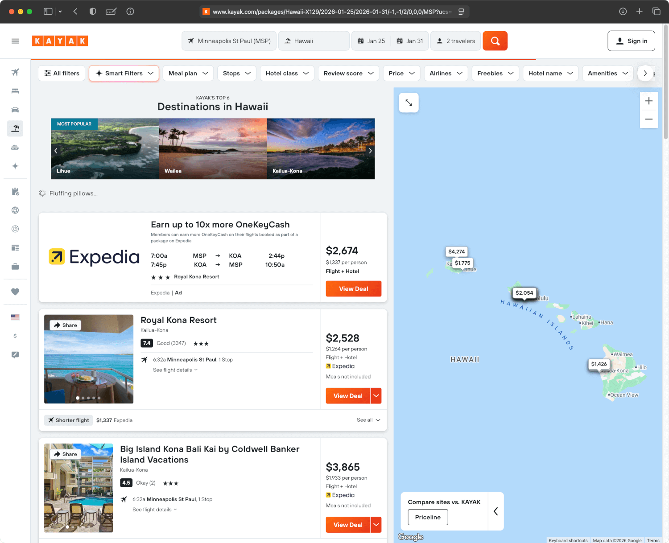
Task: Switch to car rentals via the sidebar icon
Action: point(15,110)
